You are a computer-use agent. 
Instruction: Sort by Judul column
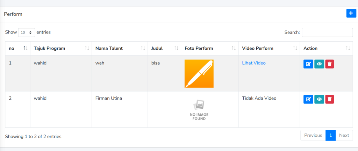(x=164, y=48)
